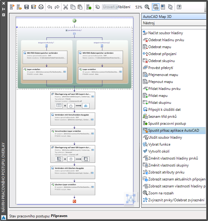Open binding icon on Löschen-Layer erstellen
The image size is (208, 221).
pos(93,187)
